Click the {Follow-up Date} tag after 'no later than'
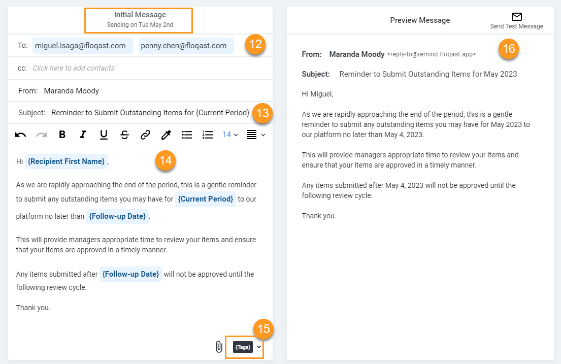The image size is (561, 364). pos(117,216)
